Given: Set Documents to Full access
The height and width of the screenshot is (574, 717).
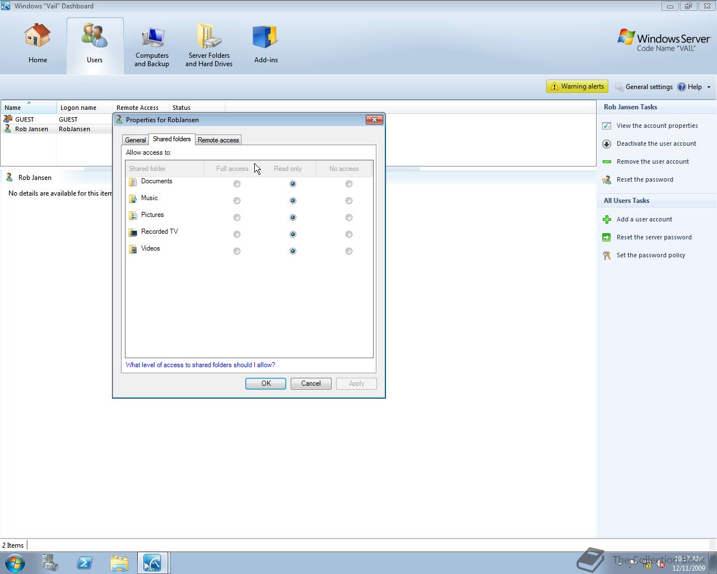Looking at the screenshot, I should click(237, 184).
